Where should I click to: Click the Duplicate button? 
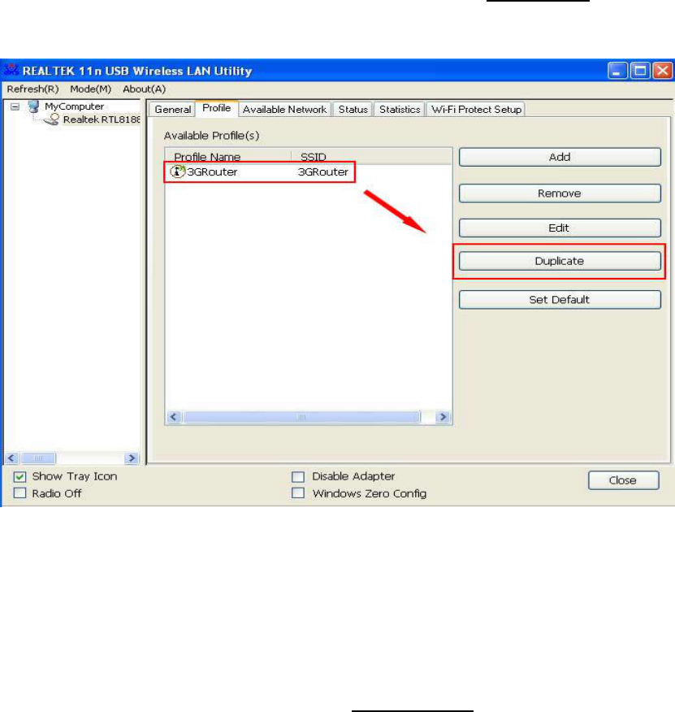[560, 261]
